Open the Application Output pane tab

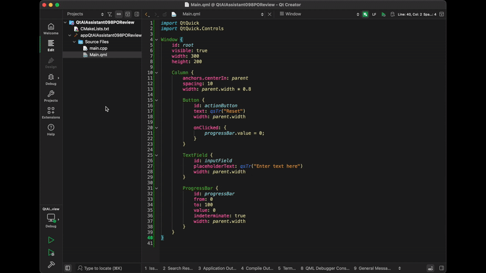point(217,268)
